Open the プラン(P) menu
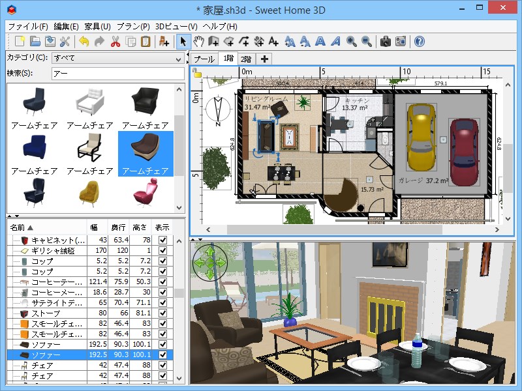522x391 pixels. [133, 26]
